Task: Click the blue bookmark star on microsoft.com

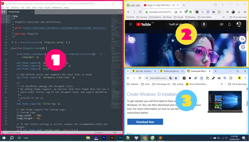Action: point(176,78)
